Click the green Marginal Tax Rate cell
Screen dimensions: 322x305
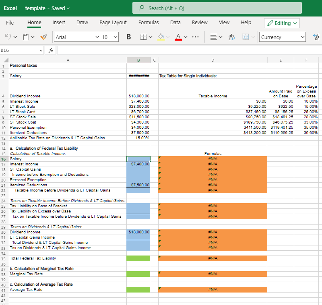[x=138, y=274]
